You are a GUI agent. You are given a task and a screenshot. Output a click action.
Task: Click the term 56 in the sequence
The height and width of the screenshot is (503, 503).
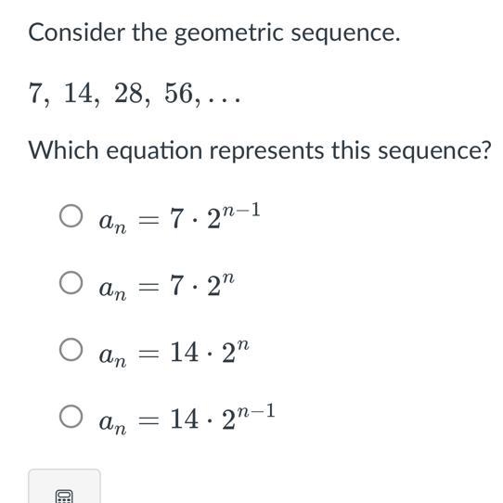point(179,93)
